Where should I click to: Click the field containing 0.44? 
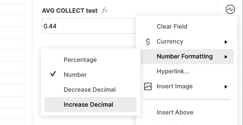click(x=89, y=26)
